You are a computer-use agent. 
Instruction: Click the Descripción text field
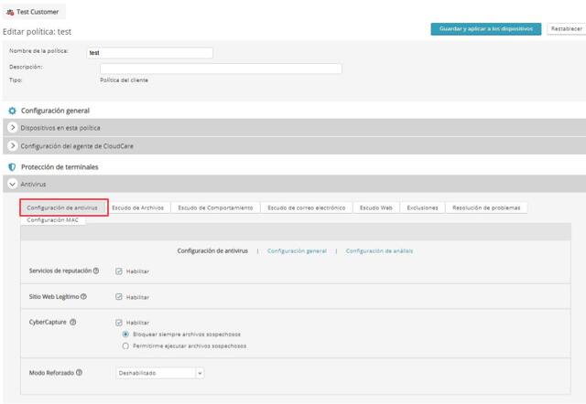click(x=220, y=68)
